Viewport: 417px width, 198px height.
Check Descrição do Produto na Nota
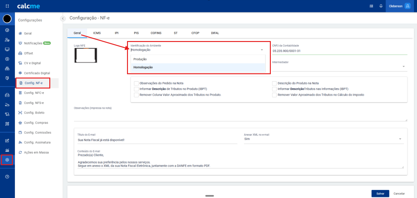274,83
